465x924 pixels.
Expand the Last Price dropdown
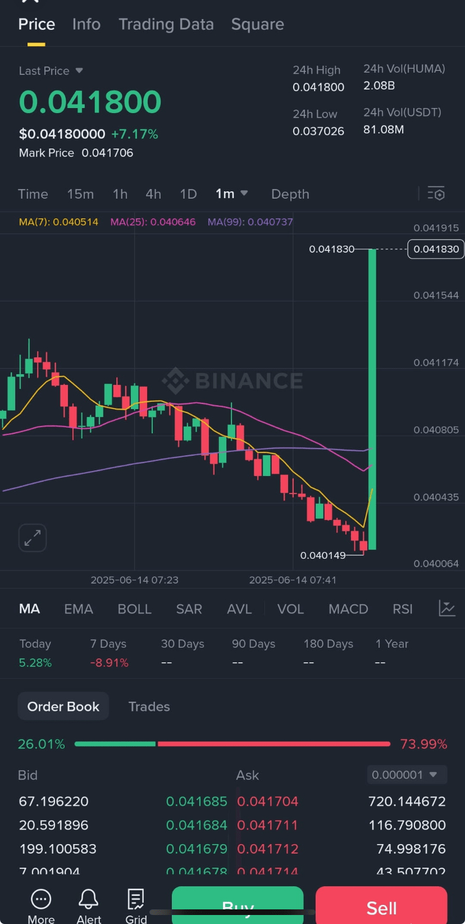point(51,71)
